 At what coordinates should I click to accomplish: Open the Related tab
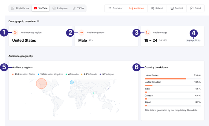(x=157, y=8)
